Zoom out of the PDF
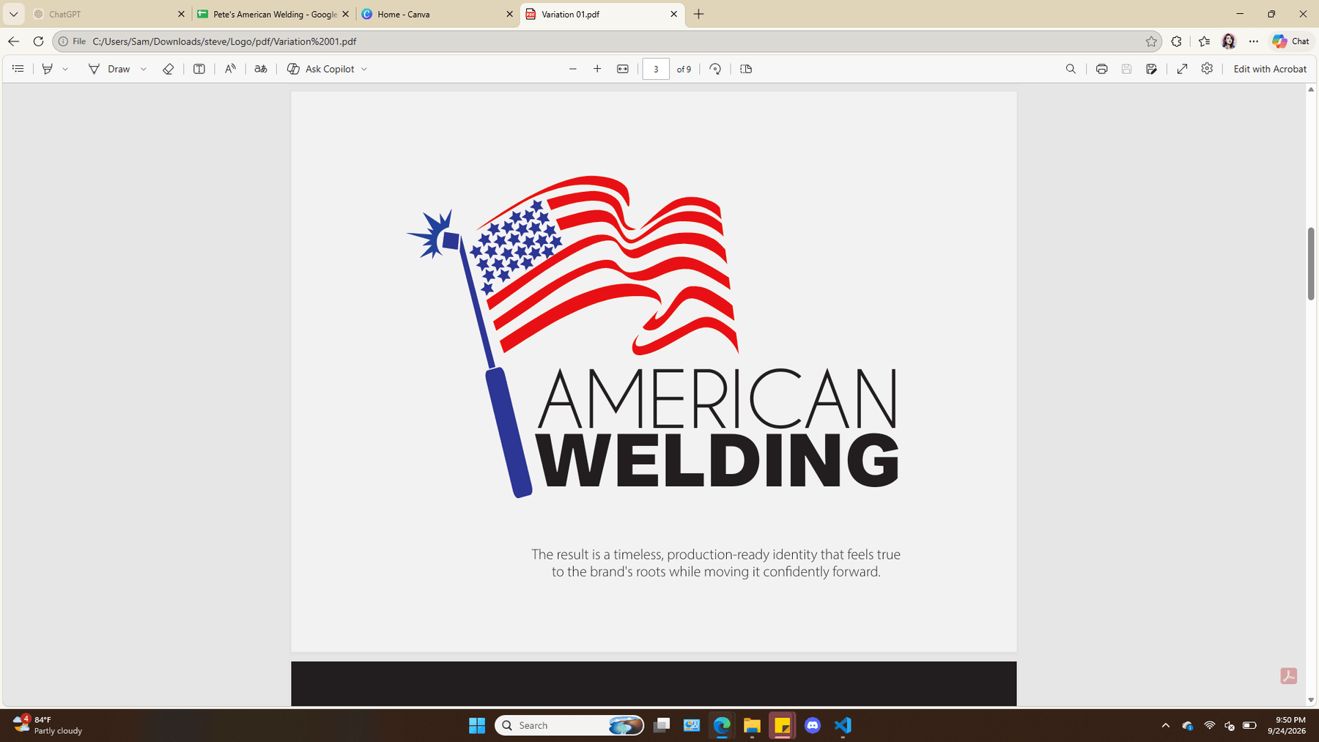Image resolution: width=1319 pixels, height=742 pixels. click(x=573, y=69)
